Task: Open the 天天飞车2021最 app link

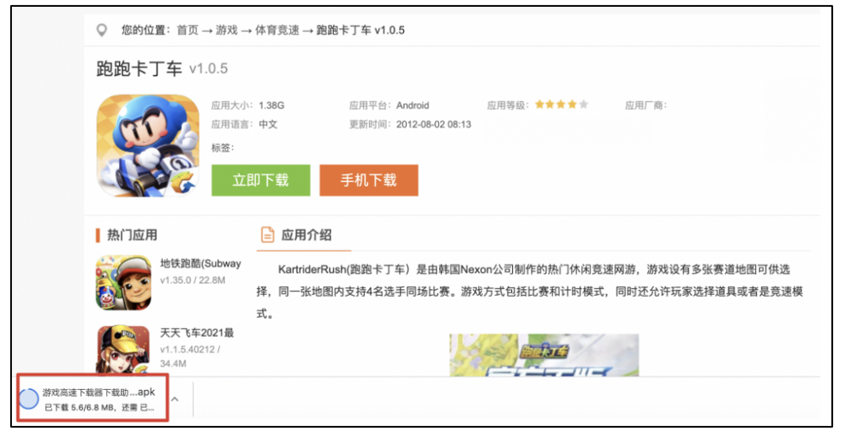Action: (196, 333)
